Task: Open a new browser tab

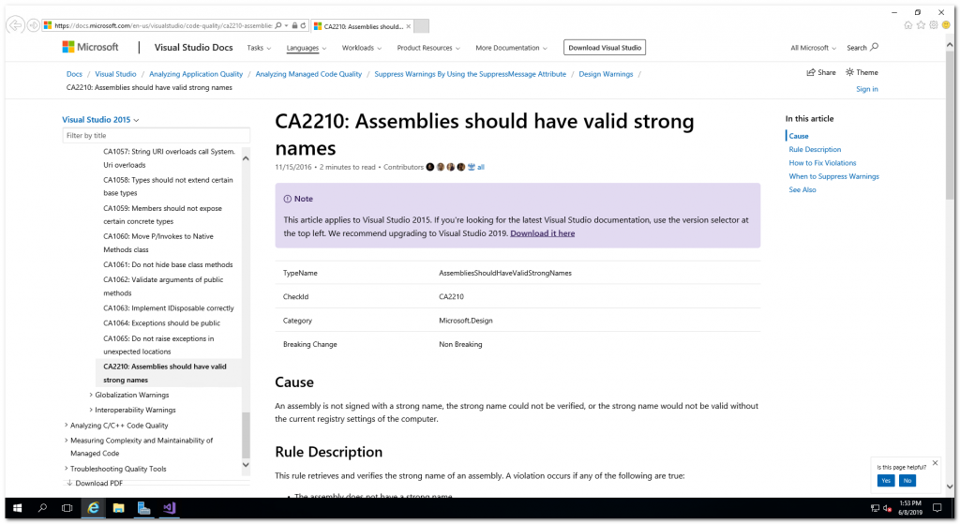Action: point(421,25)
